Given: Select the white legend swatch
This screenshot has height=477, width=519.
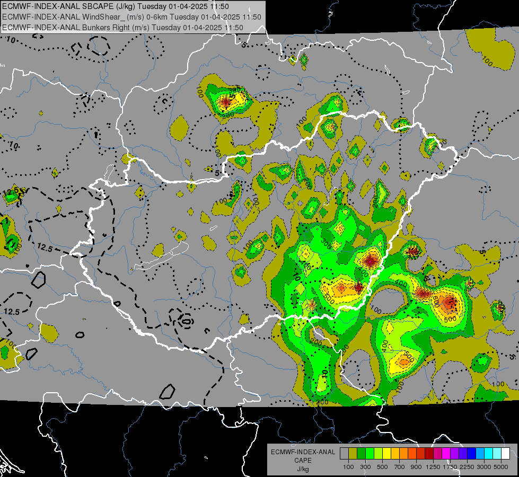Looking at the screenshot, I should 505,454.
